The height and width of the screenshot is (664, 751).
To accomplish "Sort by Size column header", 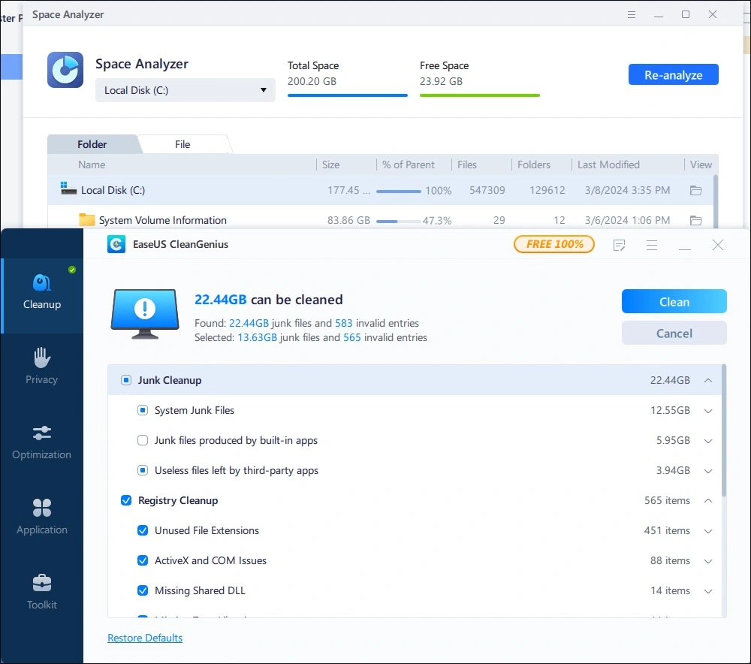I will (330, 164).
